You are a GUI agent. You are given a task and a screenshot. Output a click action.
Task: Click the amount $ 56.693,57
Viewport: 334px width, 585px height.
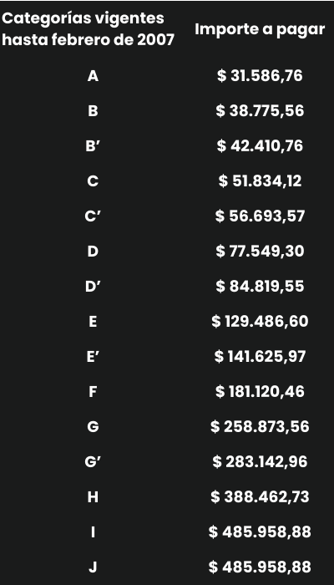point(260,216)
